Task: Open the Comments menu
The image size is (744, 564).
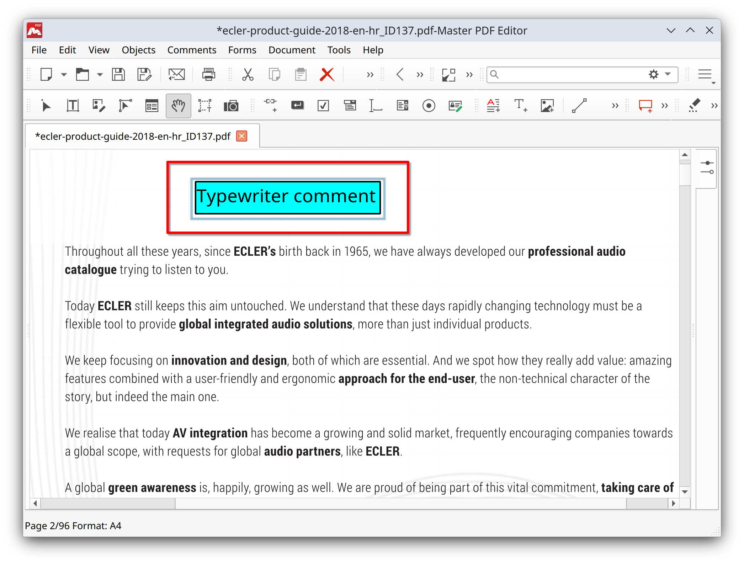Action: (x=191, y=50)
